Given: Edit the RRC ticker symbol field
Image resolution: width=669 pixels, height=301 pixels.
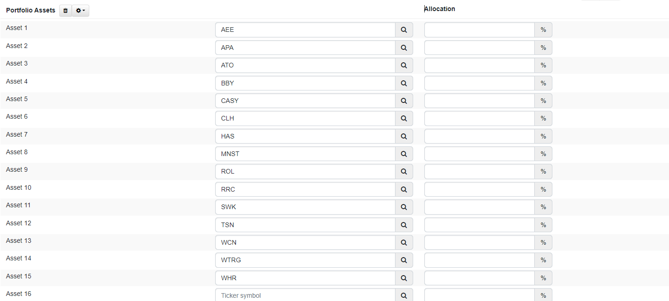Looking at the screenshot, I should click(305, 189).
